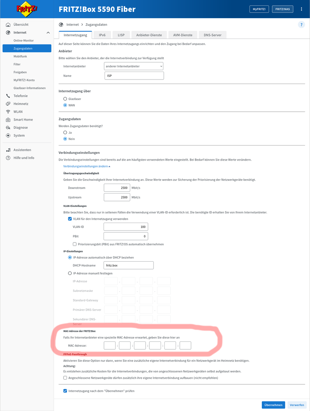Viewport: 310px width, 411px height.
Task: Click the DHCP-Hostname field
Action: (129, 265)
